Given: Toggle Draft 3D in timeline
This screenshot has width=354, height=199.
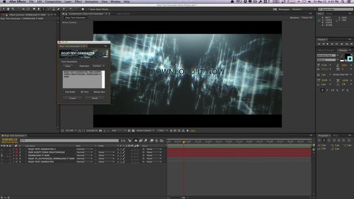Looking at the screenshot, I should click(x=130, y=140).
